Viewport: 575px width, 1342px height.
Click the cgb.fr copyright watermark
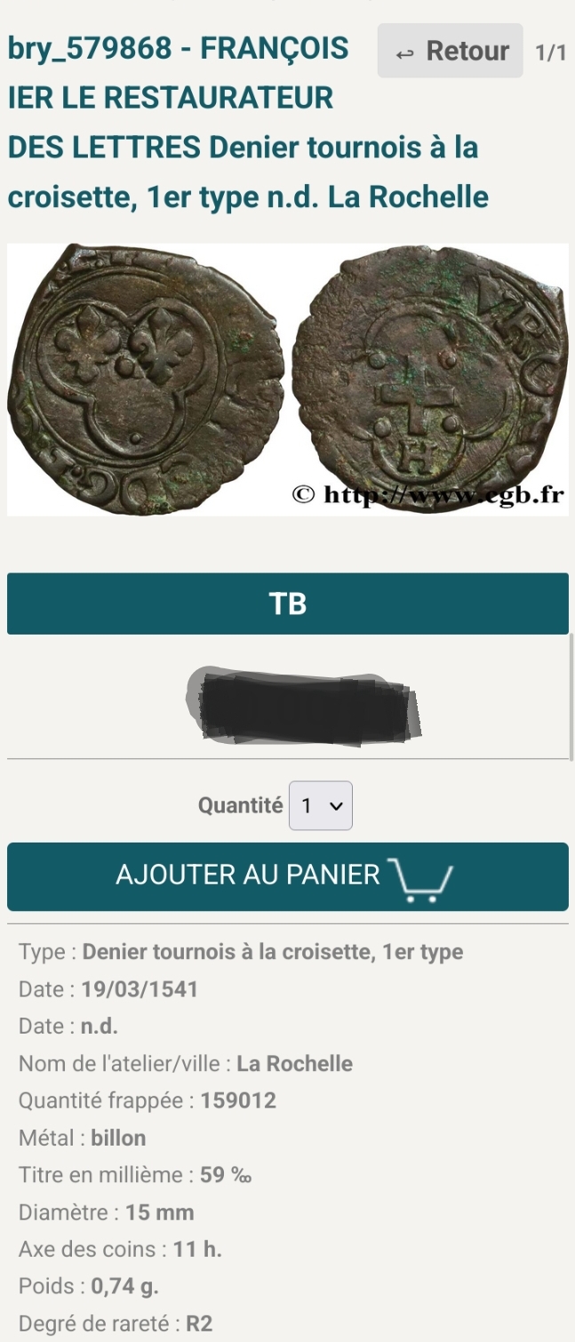429,495
